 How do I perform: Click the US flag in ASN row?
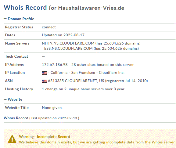point(44,81)
